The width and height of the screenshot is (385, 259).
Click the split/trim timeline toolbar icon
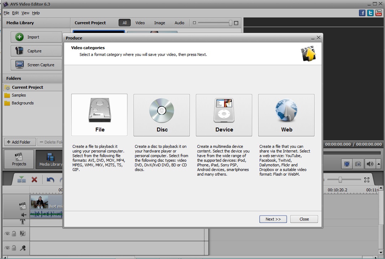click(21, 180)
